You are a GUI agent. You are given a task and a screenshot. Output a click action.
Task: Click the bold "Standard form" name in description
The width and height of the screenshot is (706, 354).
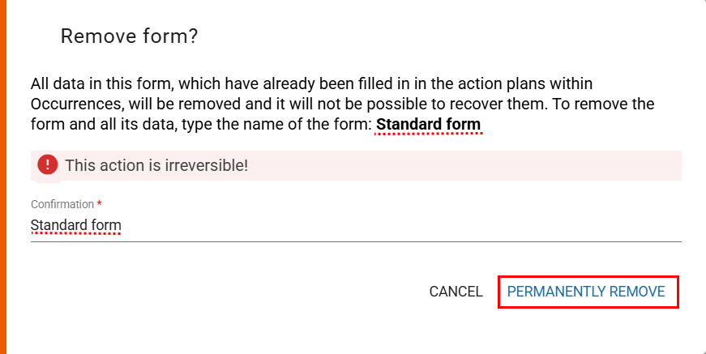429,125
